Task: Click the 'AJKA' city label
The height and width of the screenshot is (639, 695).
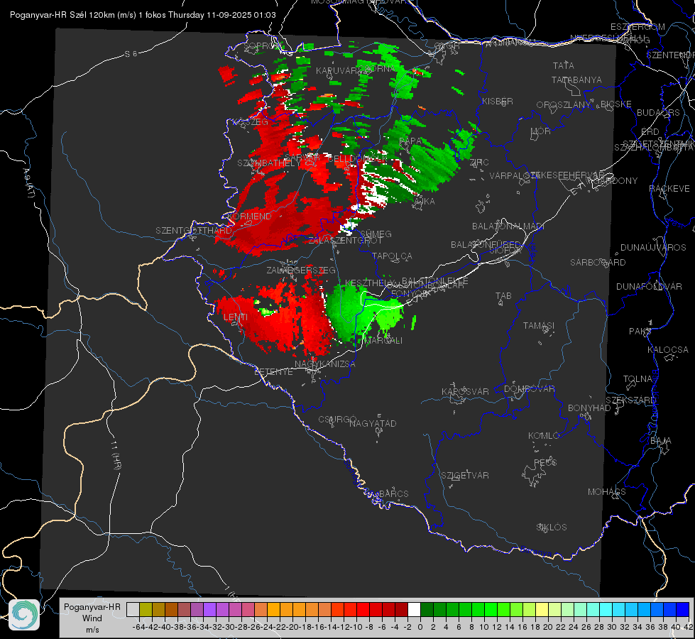Action: pos(424,202)
